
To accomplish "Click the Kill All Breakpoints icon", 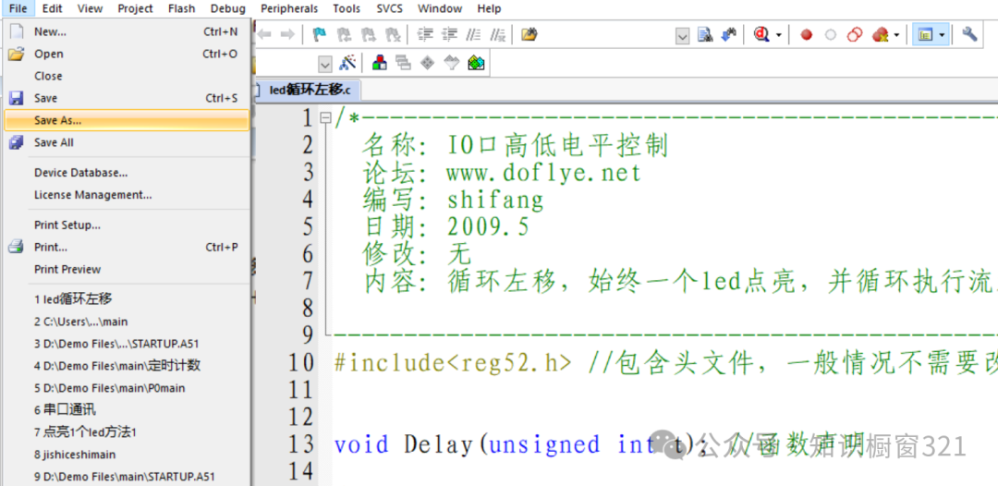I will tap(881, 35).
